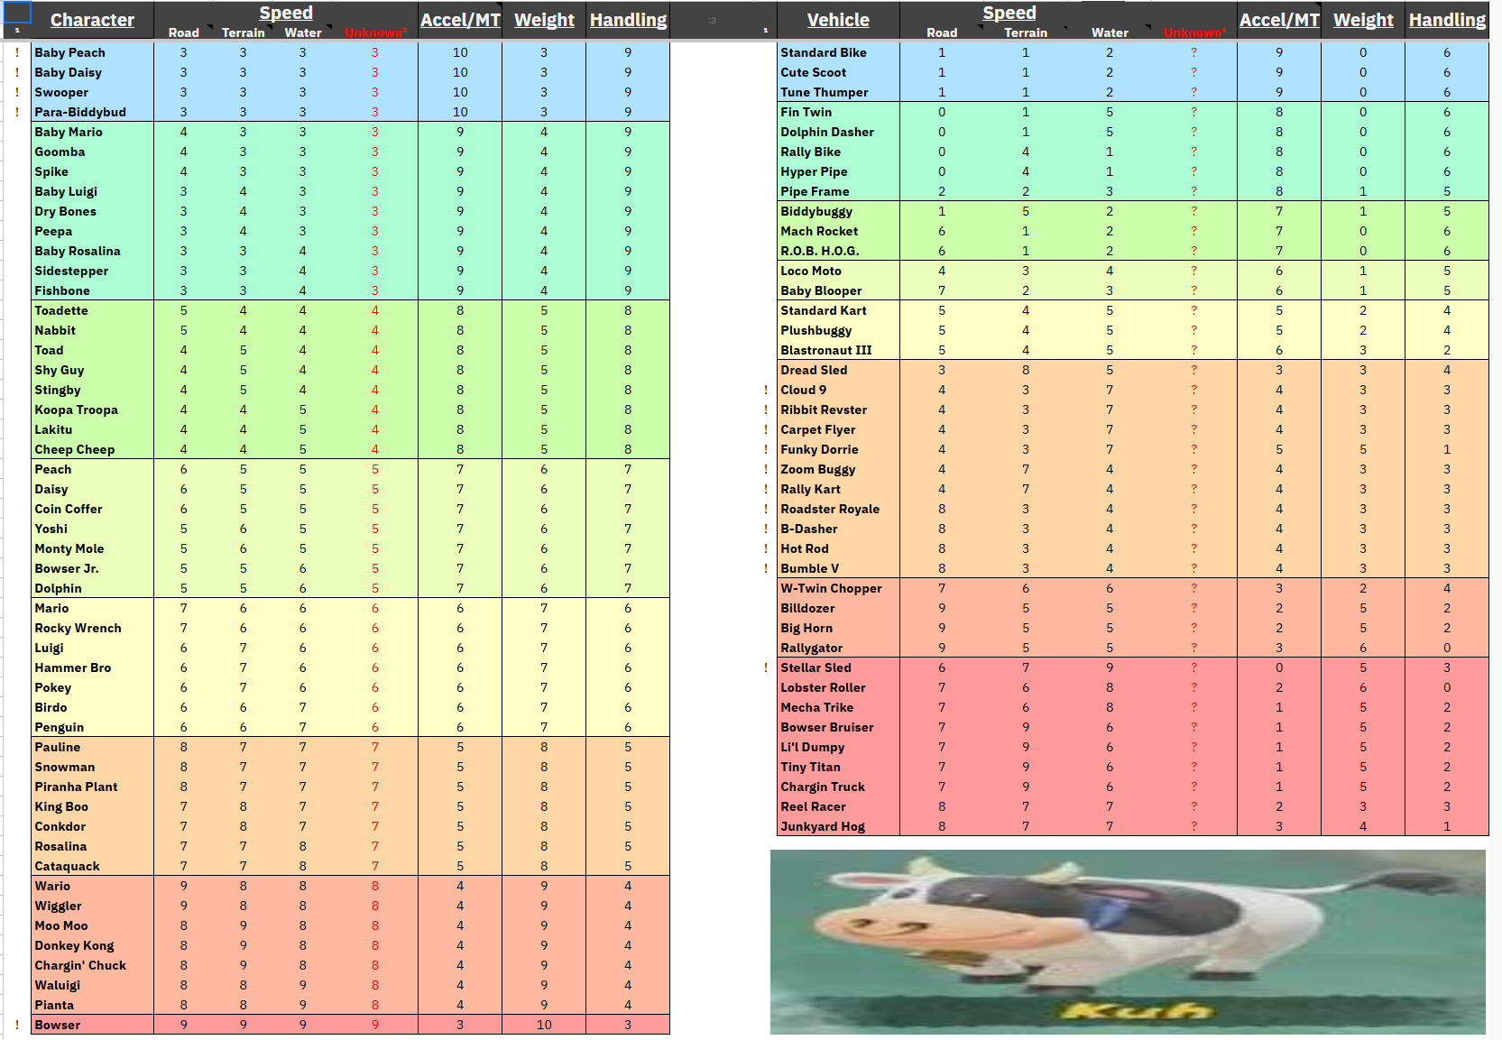This screenshot has height=1040, width=1502.
Task: Select the Pianta name cell
Action: [x=92, y=1005]
